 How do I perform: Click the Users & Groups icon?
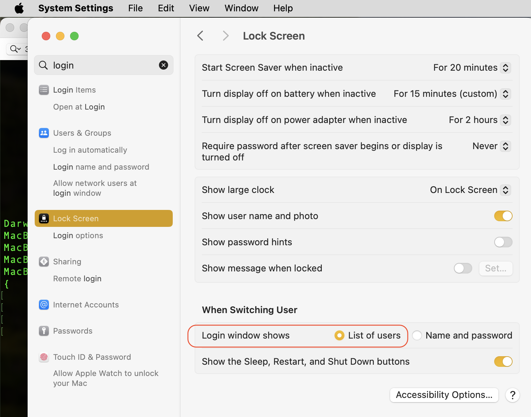click(x=44, y=133)
